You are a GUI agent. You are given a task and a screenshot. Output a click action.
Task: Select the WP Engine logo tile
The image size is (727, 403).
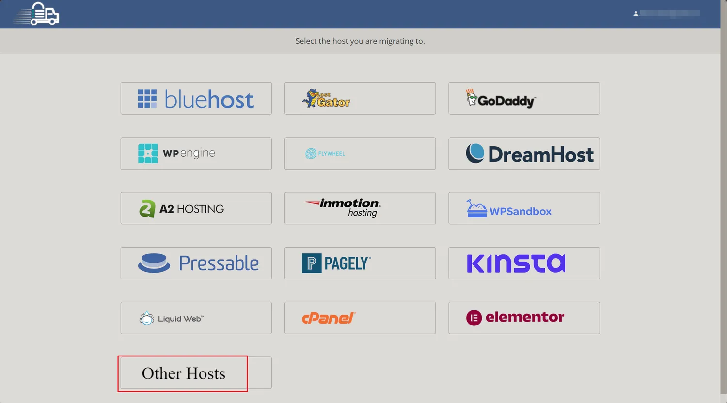(x=196, y=154)
